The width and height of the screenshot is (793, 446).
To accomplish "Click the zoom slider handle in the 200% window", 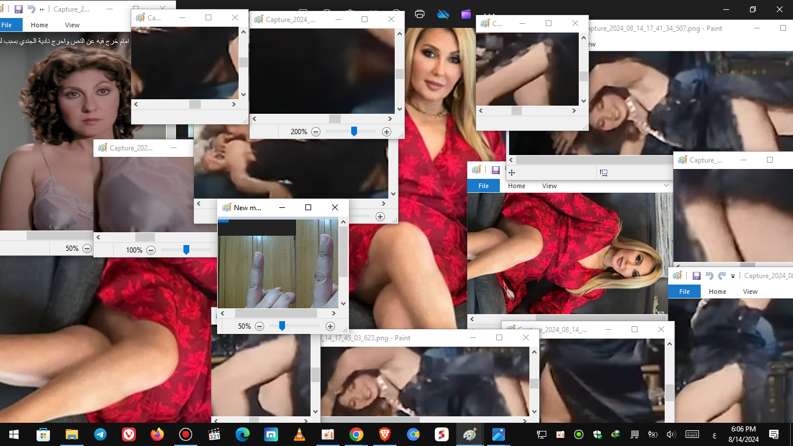I will 354,132.
